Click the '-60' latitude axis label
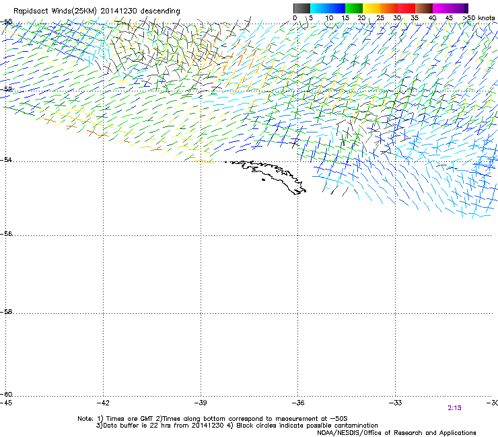 tap(6, 394)
